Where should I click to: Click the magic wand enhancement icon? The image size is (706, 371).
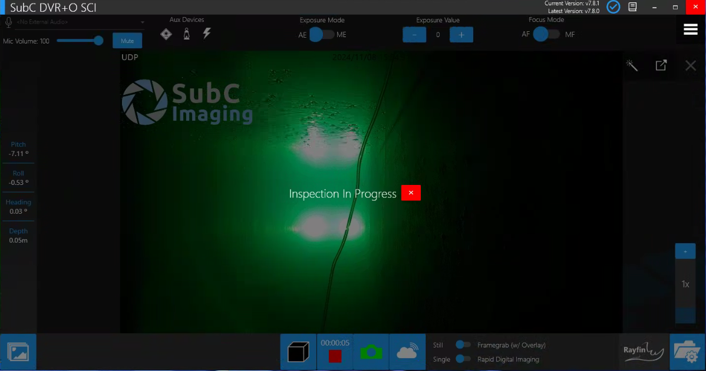632,65
